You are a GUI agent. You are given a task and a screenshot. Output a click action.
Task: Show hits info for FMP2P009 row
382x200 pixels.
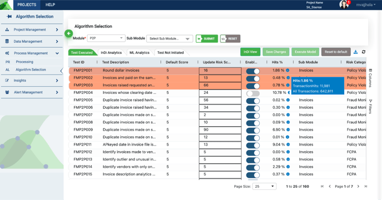coord(288,129)
